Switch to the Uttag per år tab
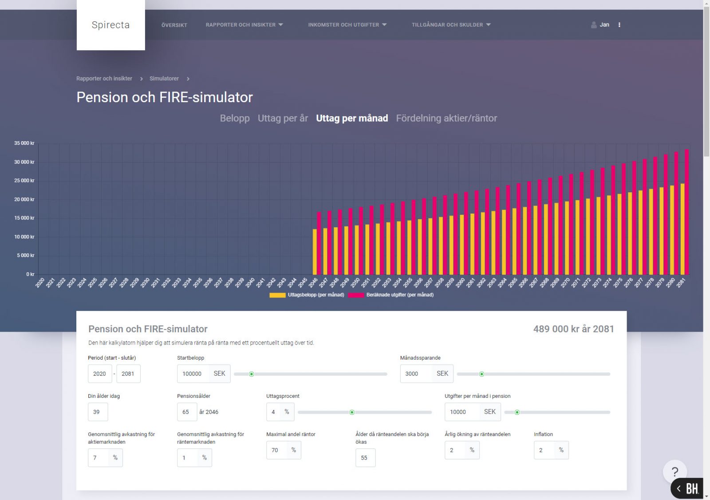 point(283,118)
